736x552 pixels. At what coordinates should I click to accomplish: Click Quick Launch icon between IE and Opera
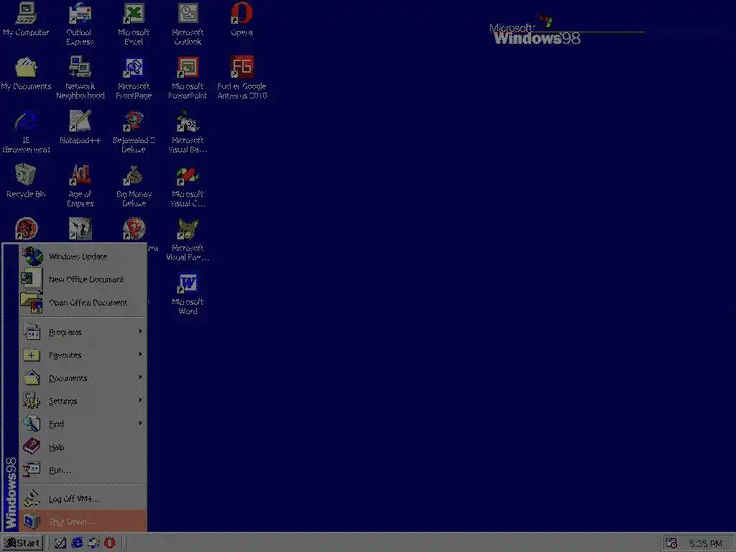pyautogui.click(x=93, y=543)
